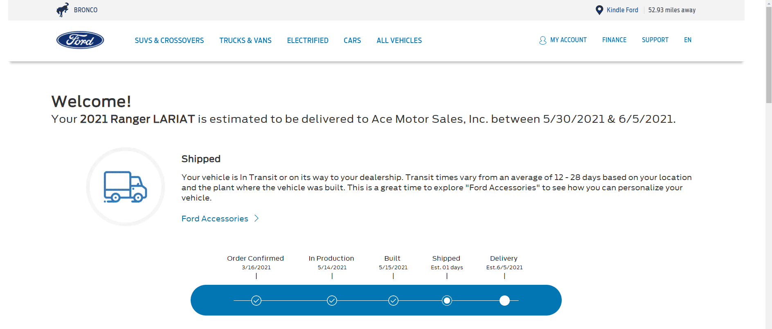
Task: Open the Cars menu
Action: 352,41
